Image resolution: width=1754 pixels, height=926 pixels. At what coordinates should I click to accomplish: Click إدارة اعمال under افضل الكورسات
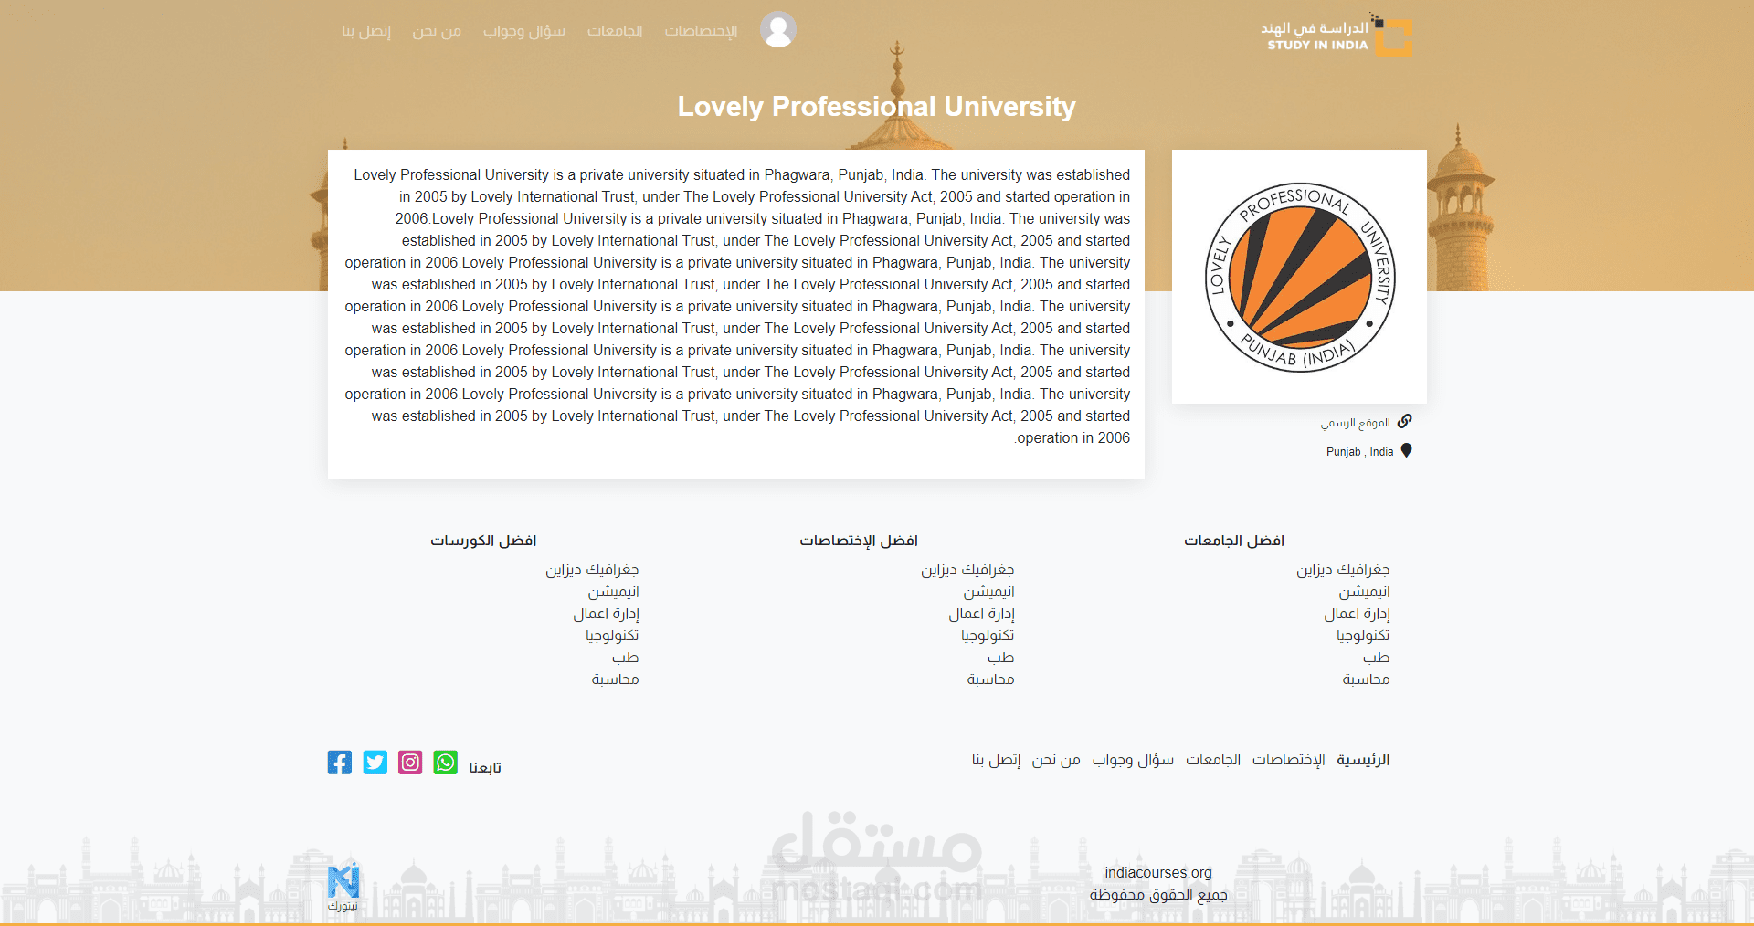coord(607,614)
